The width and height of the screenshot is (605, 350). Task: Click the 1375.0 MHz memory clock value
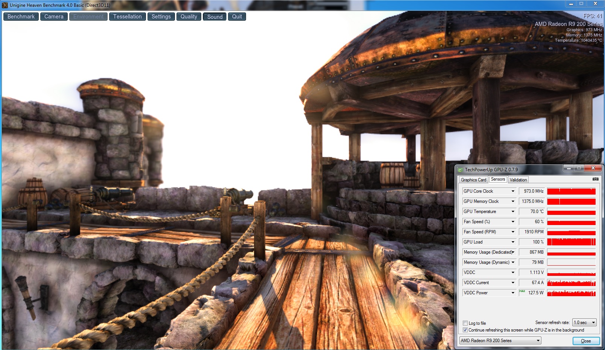point(532,201)
